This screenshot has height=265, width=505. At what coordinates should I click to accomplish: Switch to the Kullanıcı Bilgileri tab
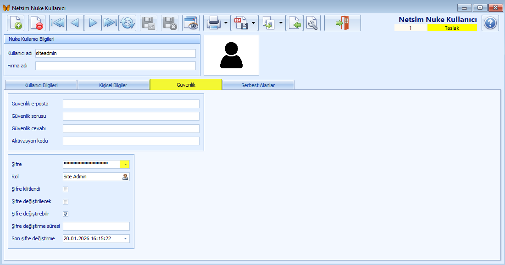pos(41,85)
